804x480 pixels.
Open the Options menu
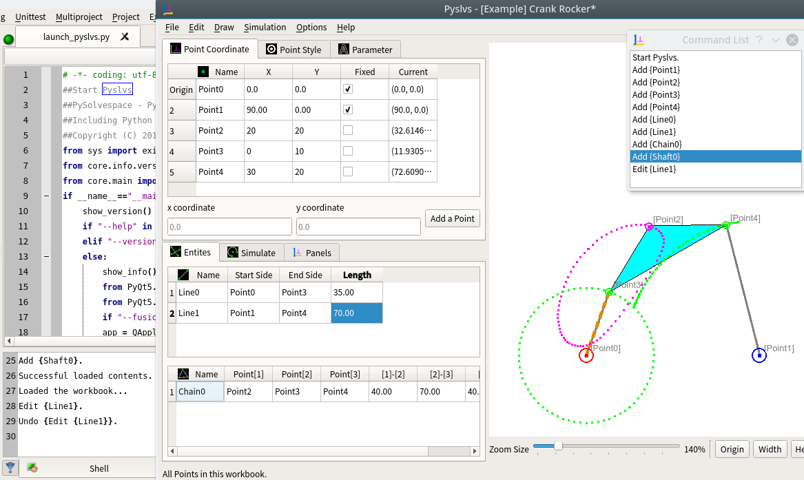click(x=311, y=27)
